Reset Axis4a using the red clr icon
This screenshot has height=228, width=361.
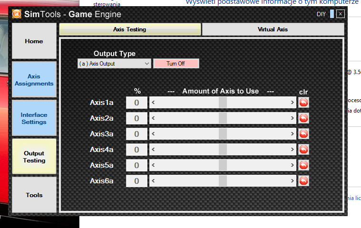coord(303,150)
